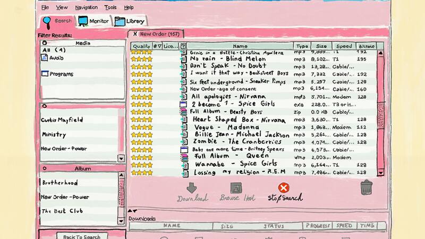This screenshot has width=425, height=239.
Task: Click the Browse Host icon
Action: click(236, 188)
